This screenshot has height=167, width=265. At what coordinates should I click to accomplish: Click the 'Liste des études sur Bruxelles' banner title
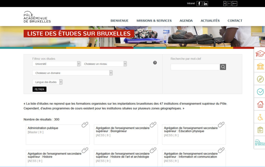79,34
